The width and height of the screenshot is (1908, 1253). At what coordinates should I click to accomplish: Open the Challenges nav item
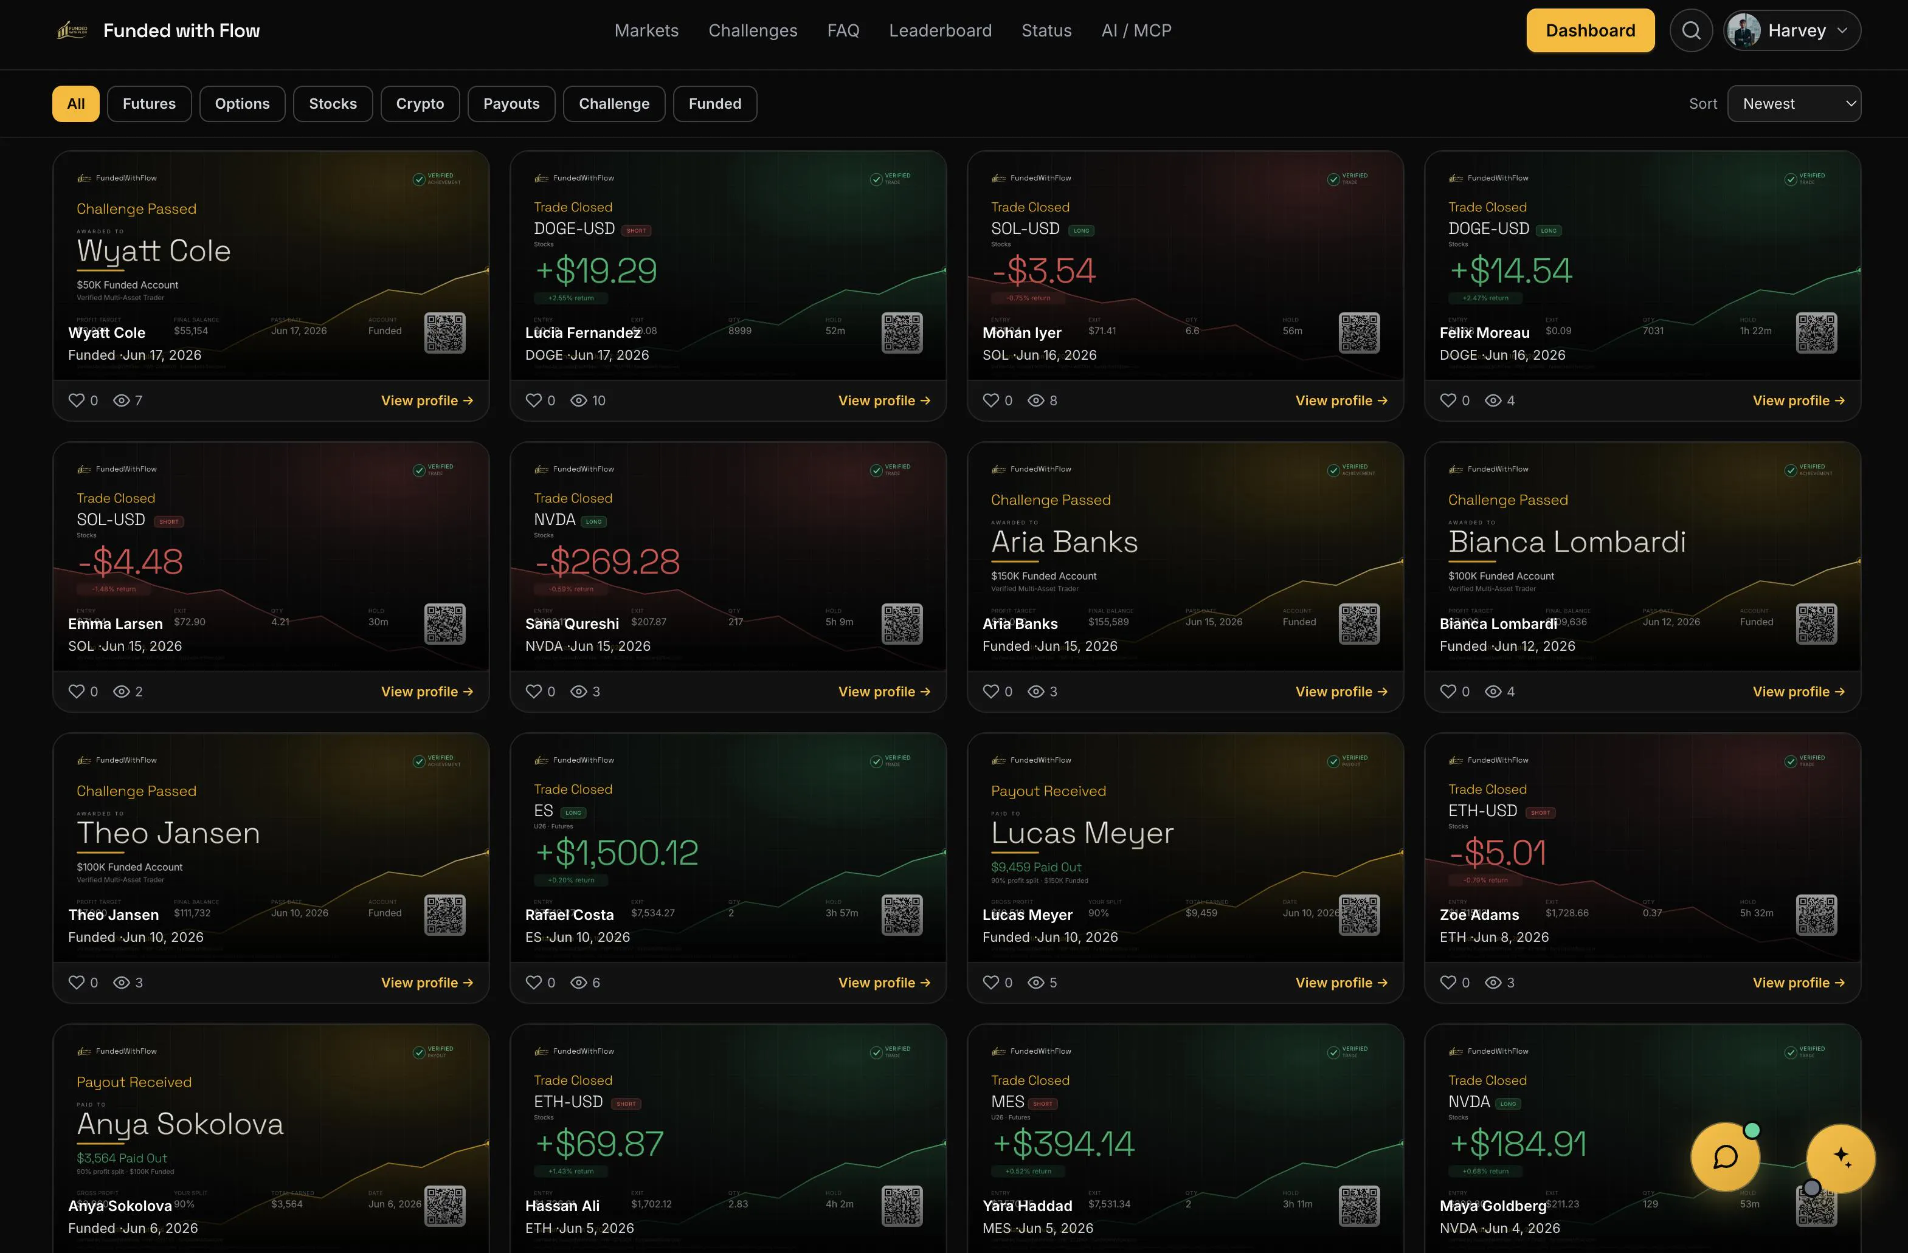(x=753, y=30)
